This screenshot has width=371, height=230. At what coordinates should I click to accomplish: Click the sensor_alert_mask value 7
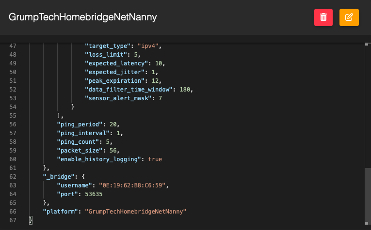coord(160,98)
